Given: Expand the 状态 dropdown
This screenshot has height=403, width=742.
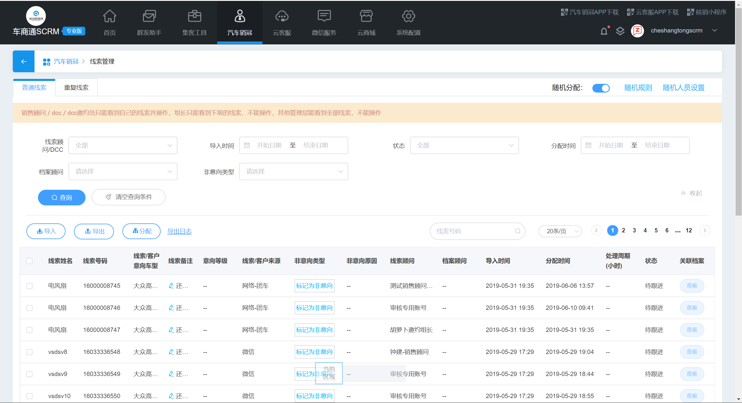Looking at the screenshot, I should pos(464,145).
